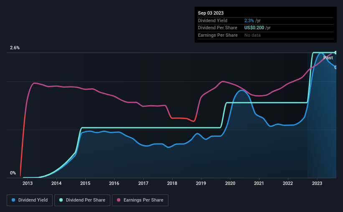Click the blue Dividend Yield legend dot
The image size is (343, 212).
tap(13, 200)
